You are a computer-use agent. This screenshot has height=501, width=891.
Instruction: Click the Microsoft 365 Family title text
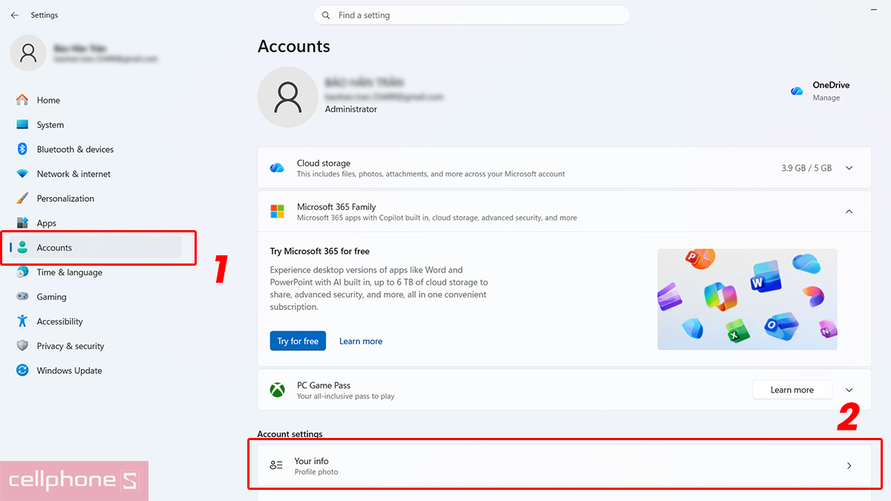336,206
